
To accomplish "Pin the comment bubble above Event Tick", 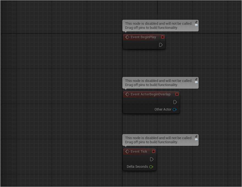I will [196, 136].
